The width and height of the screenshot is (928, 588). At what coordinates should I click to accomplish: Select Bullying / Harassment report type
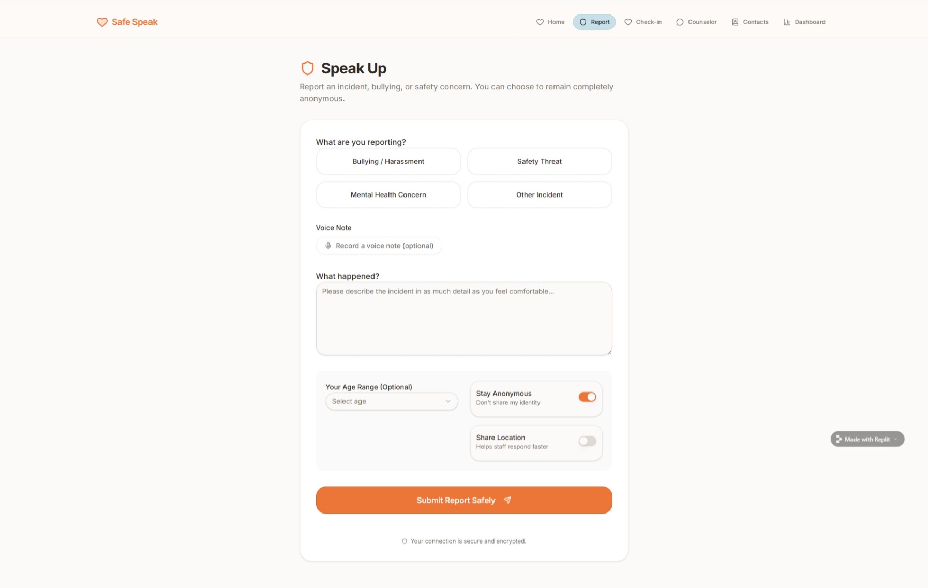[388, 161]
